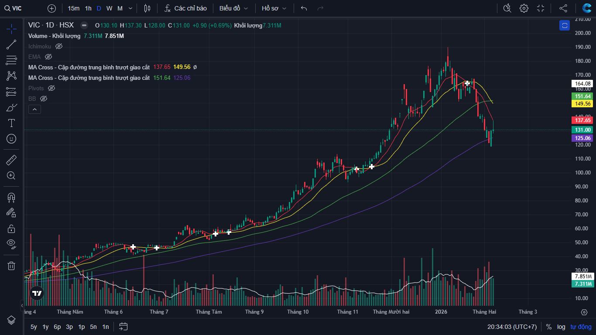Share the chart using the share icon
Viewport: 596px width, 335px height.
point(563,8)
